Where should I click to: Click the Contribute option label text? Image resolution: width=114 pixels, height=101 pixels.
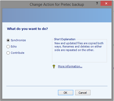(x=17, y=53)
